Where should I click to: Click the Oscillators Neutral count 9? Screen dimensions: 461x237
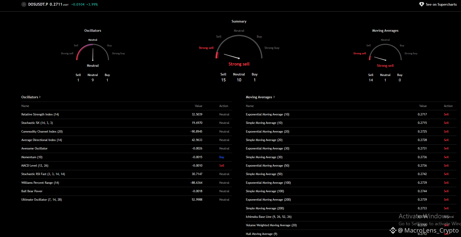[x=93, y=80]
